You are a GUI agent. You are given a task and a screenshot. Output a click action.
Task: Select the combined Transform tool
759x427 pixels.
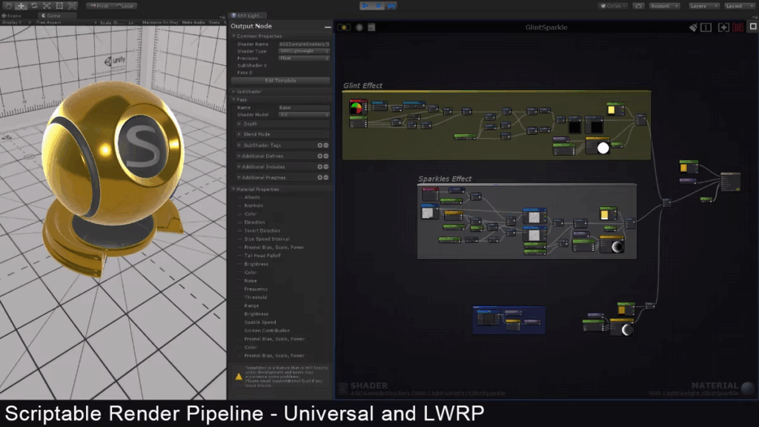click(x=72, y=6)
